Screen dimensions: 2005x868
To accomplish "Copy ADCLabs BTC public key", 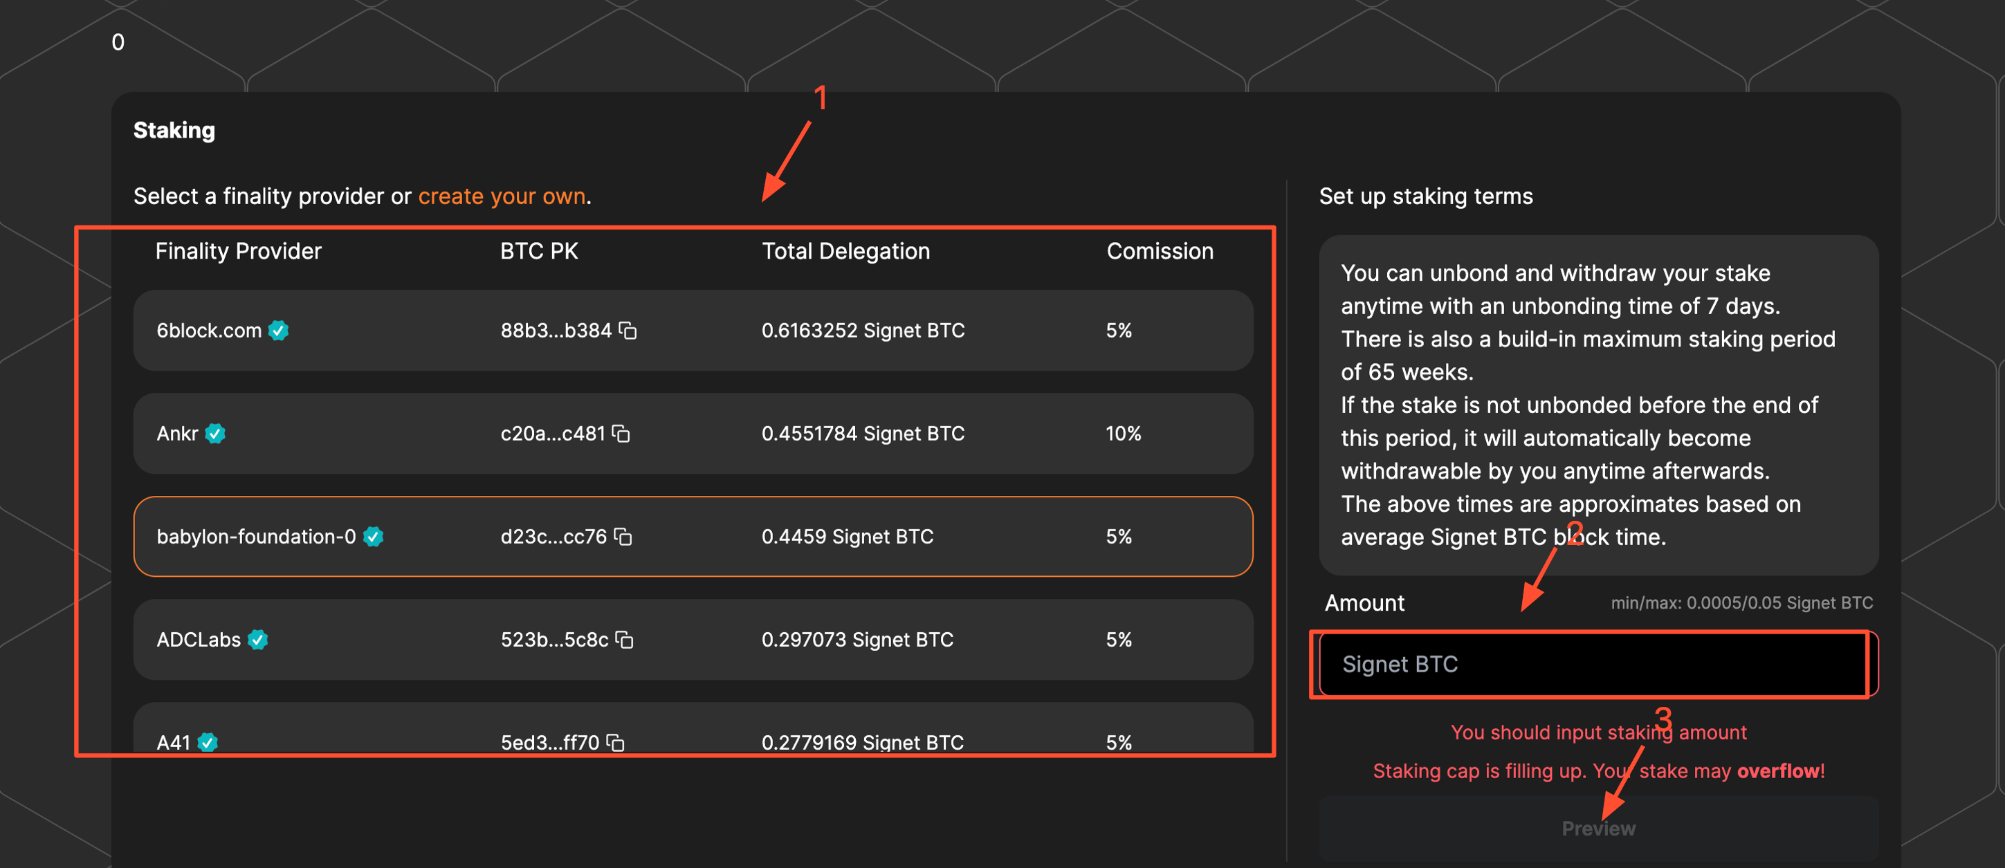I will 624,640.
